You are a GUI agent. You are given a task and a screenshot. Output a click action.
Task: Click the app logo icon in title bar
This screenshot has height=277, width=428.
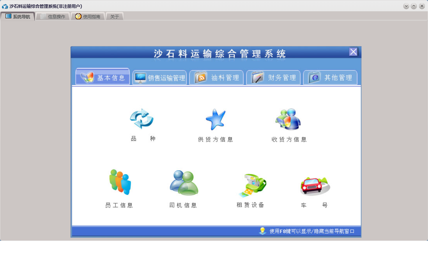[x=5, y=6]
